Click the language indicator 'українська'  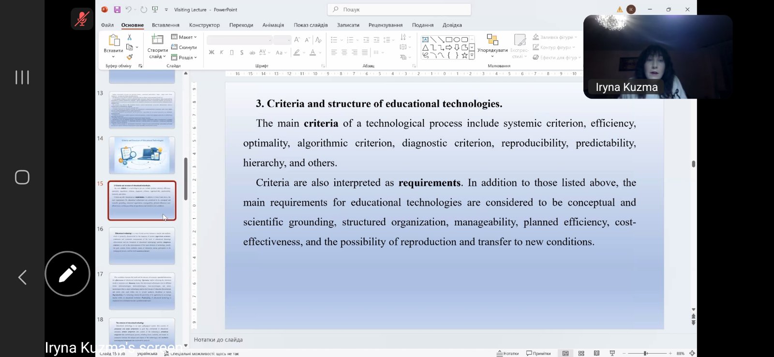coord(147,354)
